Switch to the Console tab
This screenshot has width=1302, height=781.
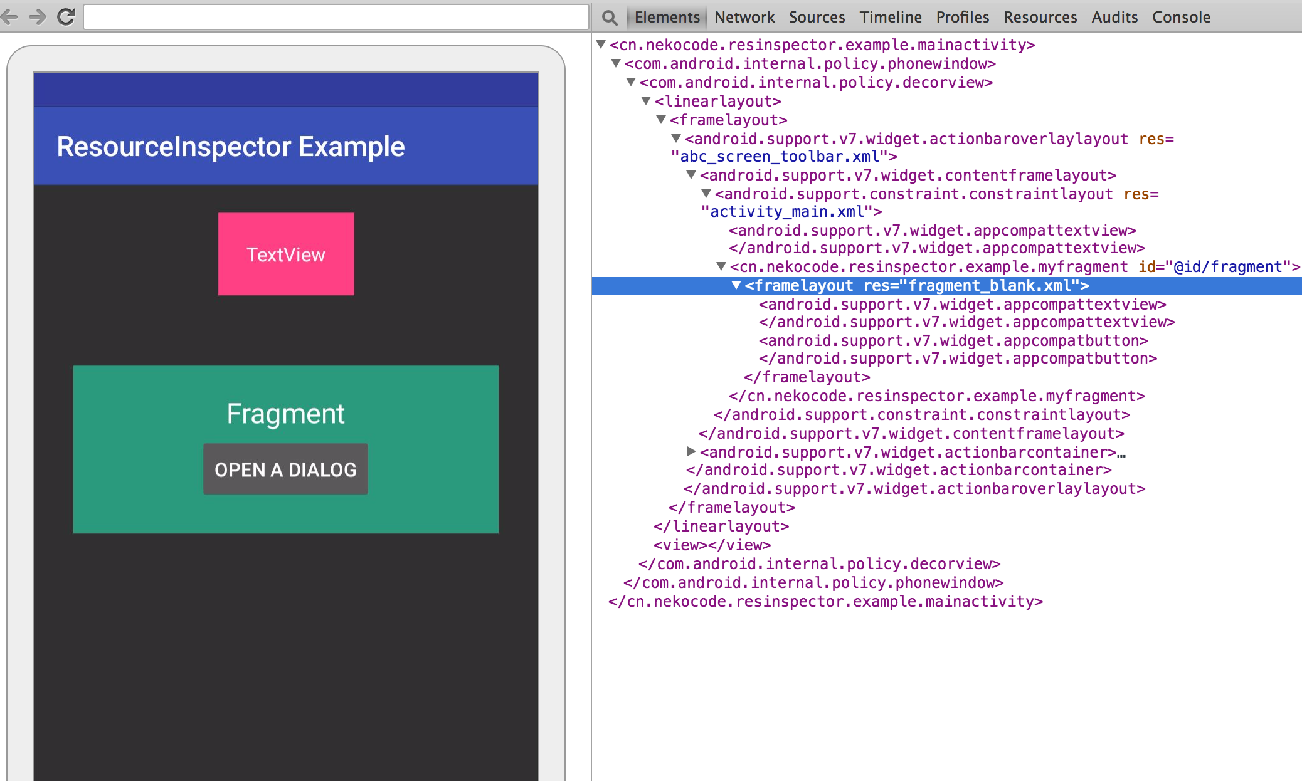pyautogui.click(x=1181, y=18)
